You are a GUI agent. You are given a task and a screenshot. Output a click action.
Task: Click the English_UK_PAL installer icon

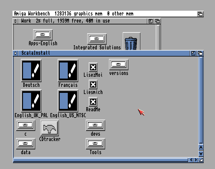pyautogui.click(x=31, y=101)
